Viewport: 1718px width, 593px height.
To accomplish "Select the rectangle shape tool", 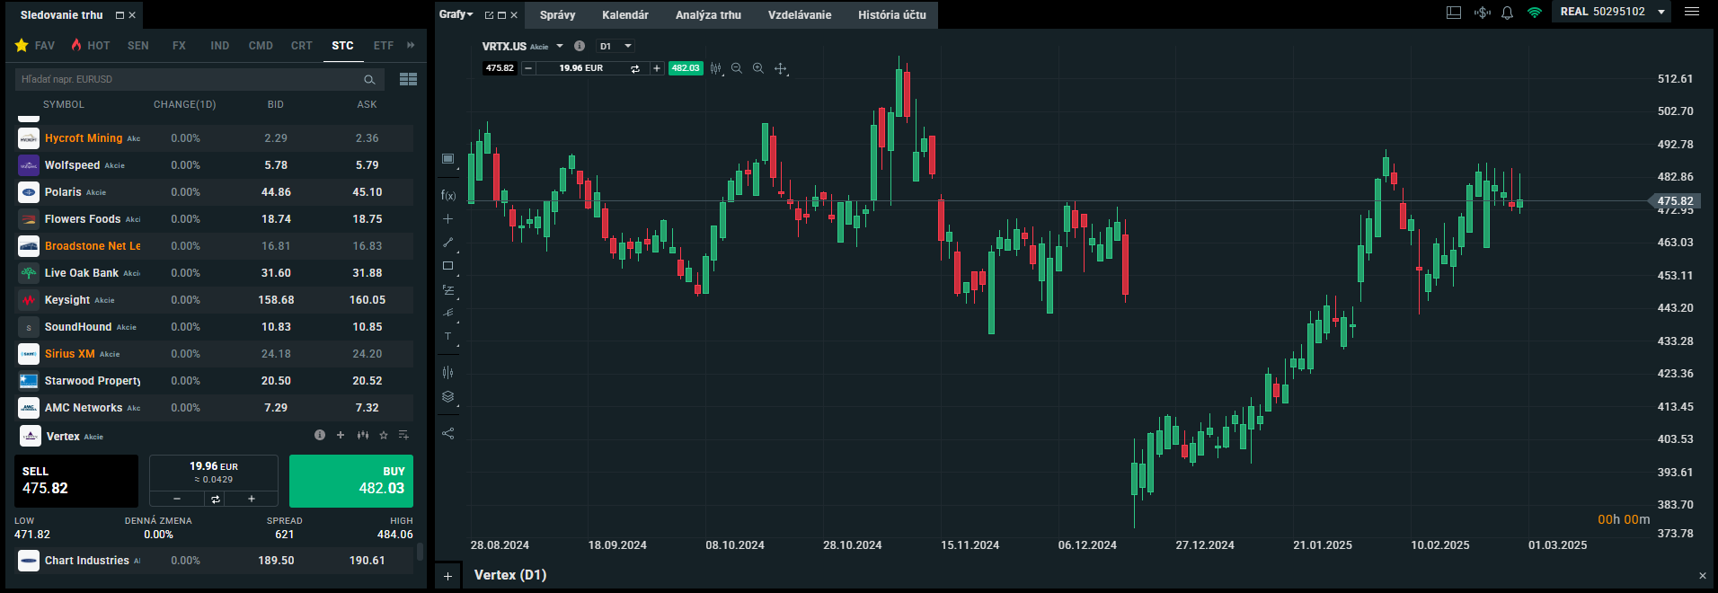I will [x=447, y=266].
